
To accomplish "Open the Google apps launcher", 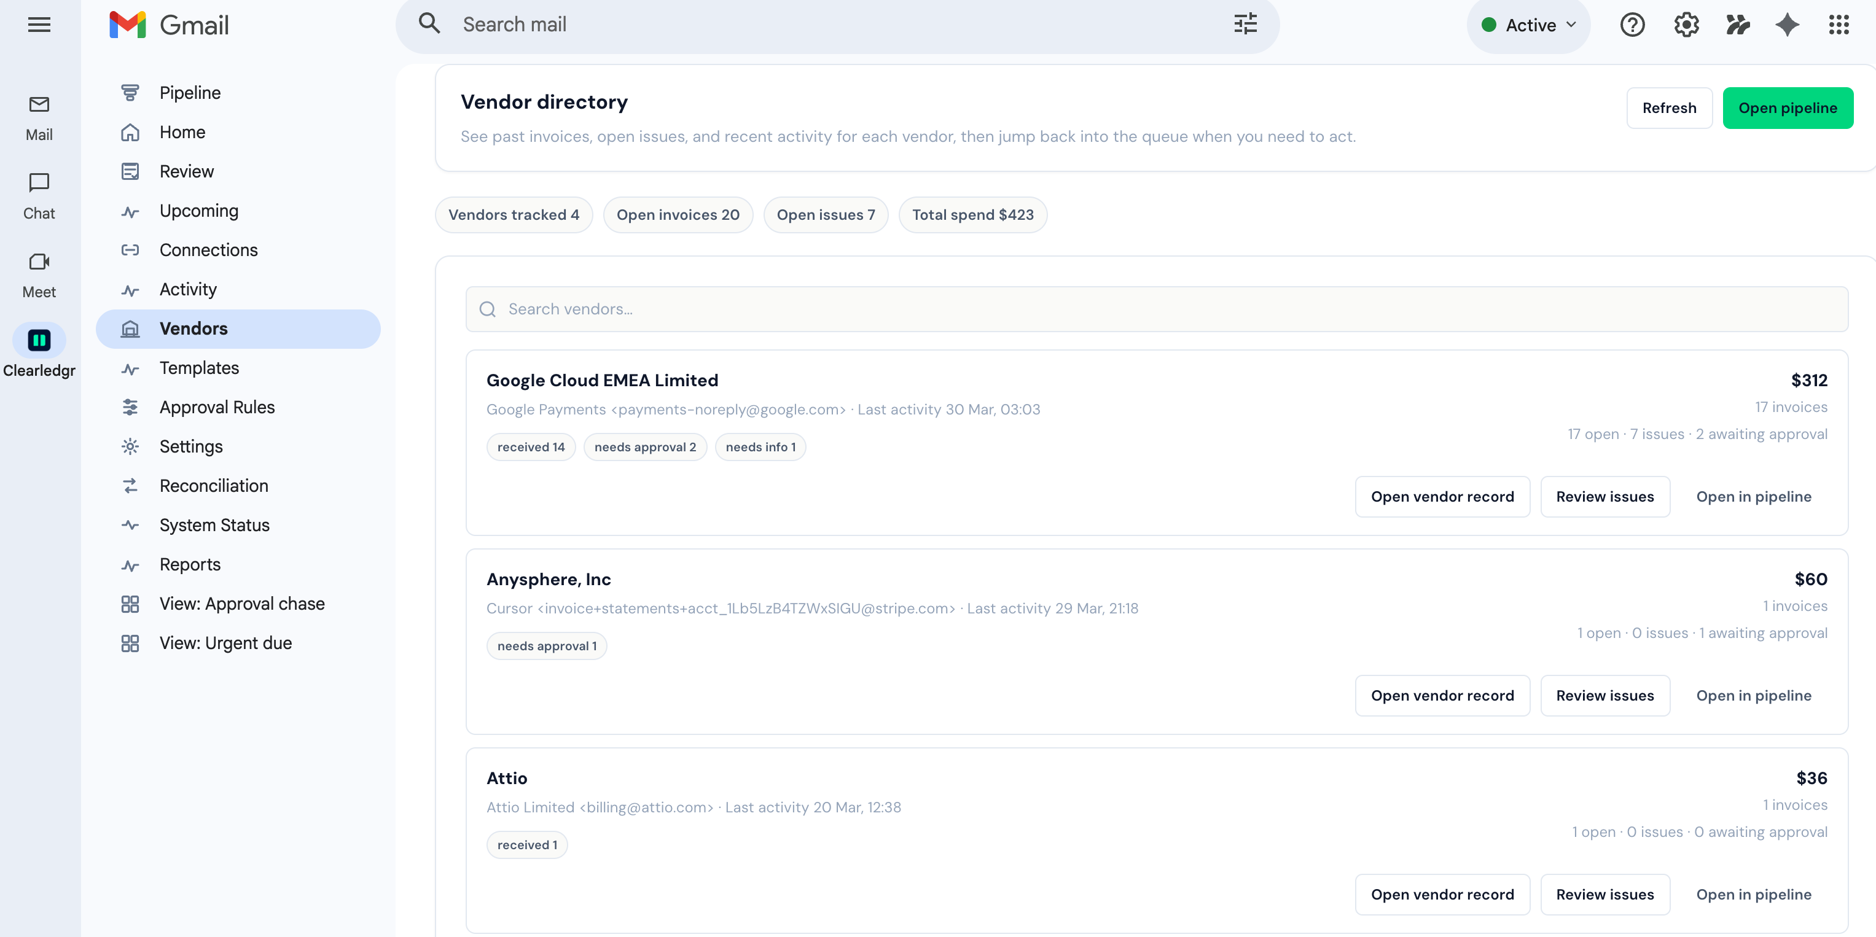I will (1839, 24).
